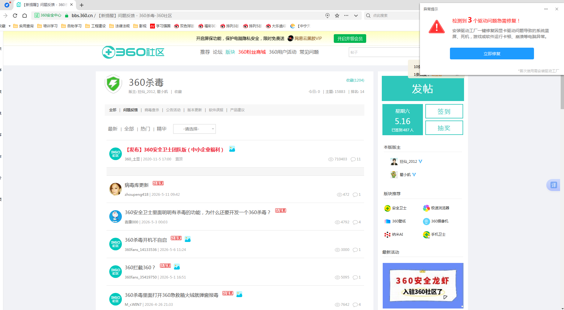Expand the address bar dropdown chevron

[x=356, y=16]
